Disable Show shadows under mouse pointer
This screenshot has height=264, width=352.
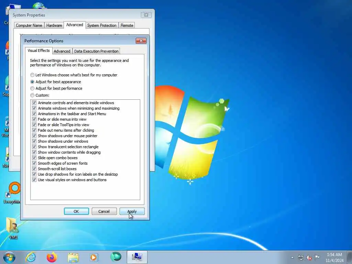point(34,136)
